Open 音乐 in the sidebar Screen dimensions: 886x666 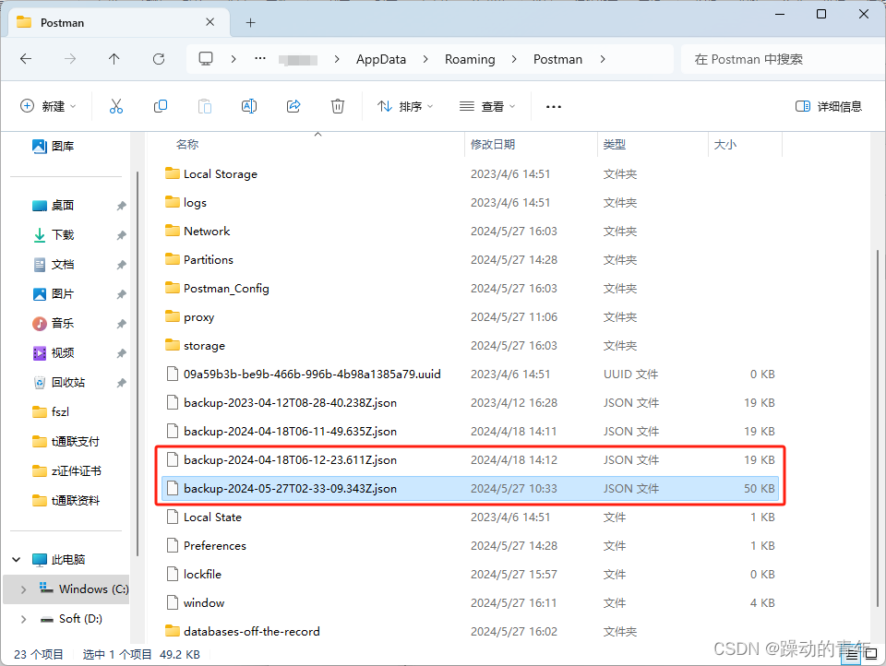[x=54, y=323]
